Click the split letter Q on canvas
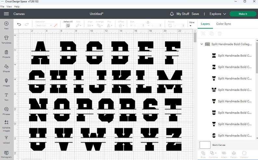 pyautogui.click(x=106, y=110)
